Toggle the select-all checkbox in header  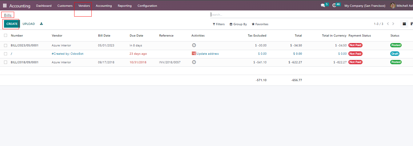pyautogui.click(x=6, y=35)
